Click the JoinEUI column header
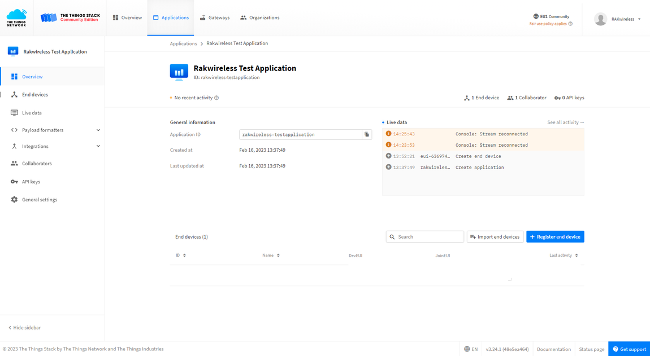Viewport: 650px width, 356px height. 443,256
